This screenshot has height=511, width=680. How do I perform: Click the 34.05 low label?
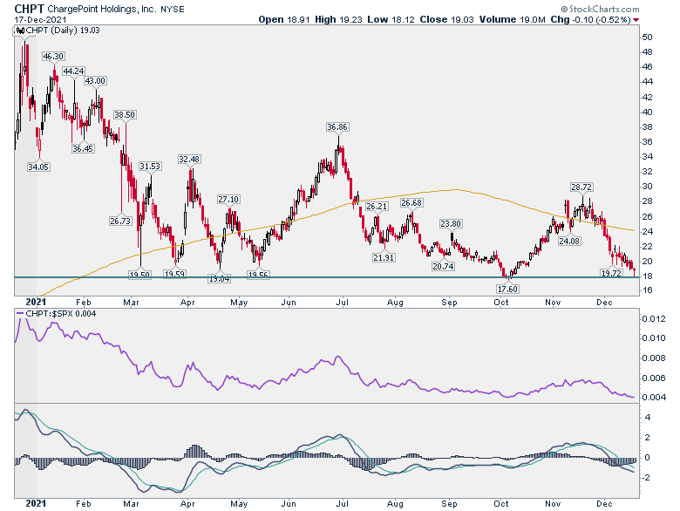(38, 167)
